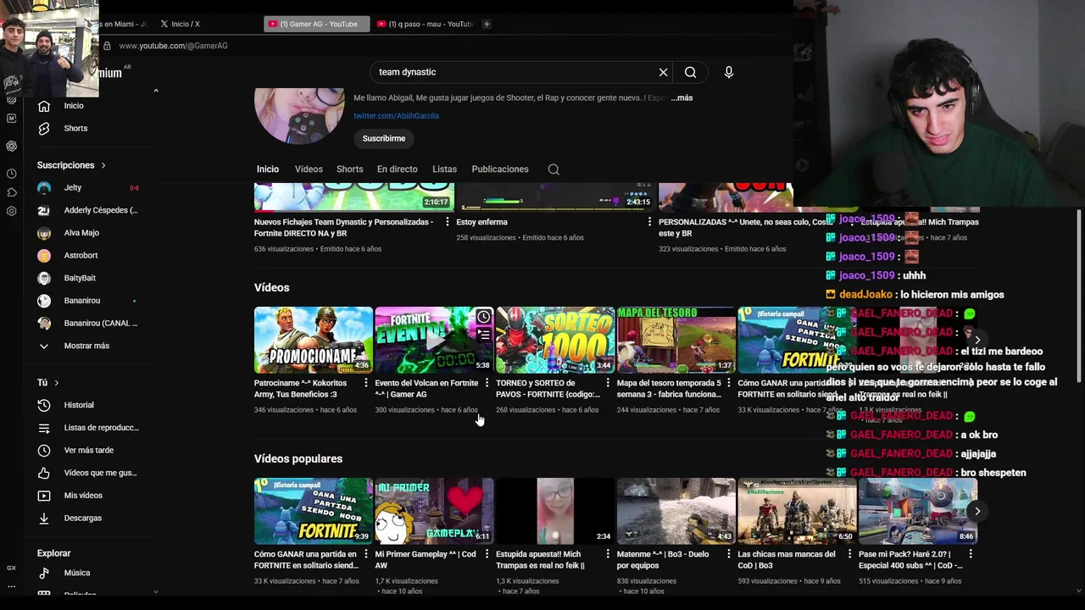
Task: Select the Publicaciones channel tab
Action: pos(500,169)
